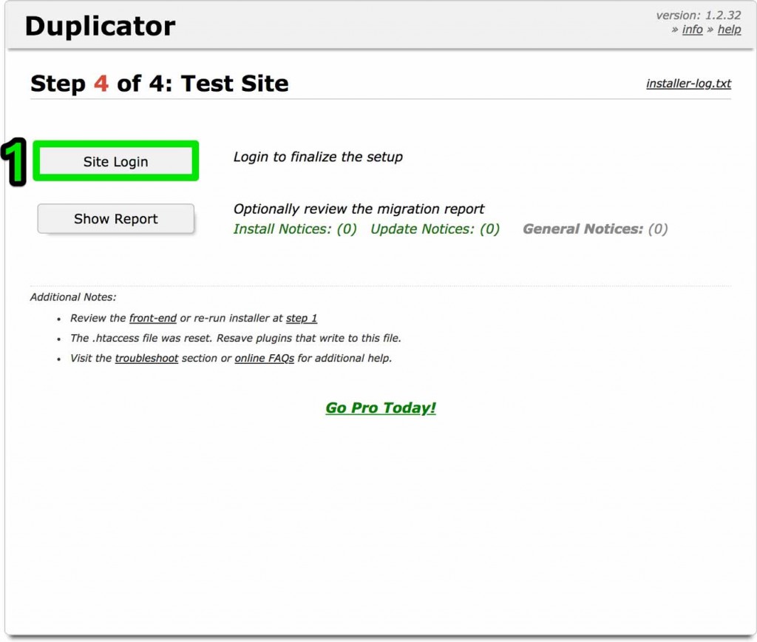The height and width of the screenshot is (642, 757).
Task: Open the installer-log.txt link
Action: click(x=688, y=84)
